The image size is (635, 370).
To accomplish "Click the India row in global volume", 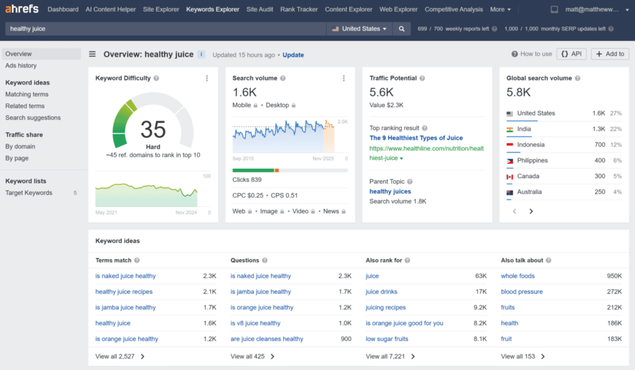I will click(x=564, y=129).
